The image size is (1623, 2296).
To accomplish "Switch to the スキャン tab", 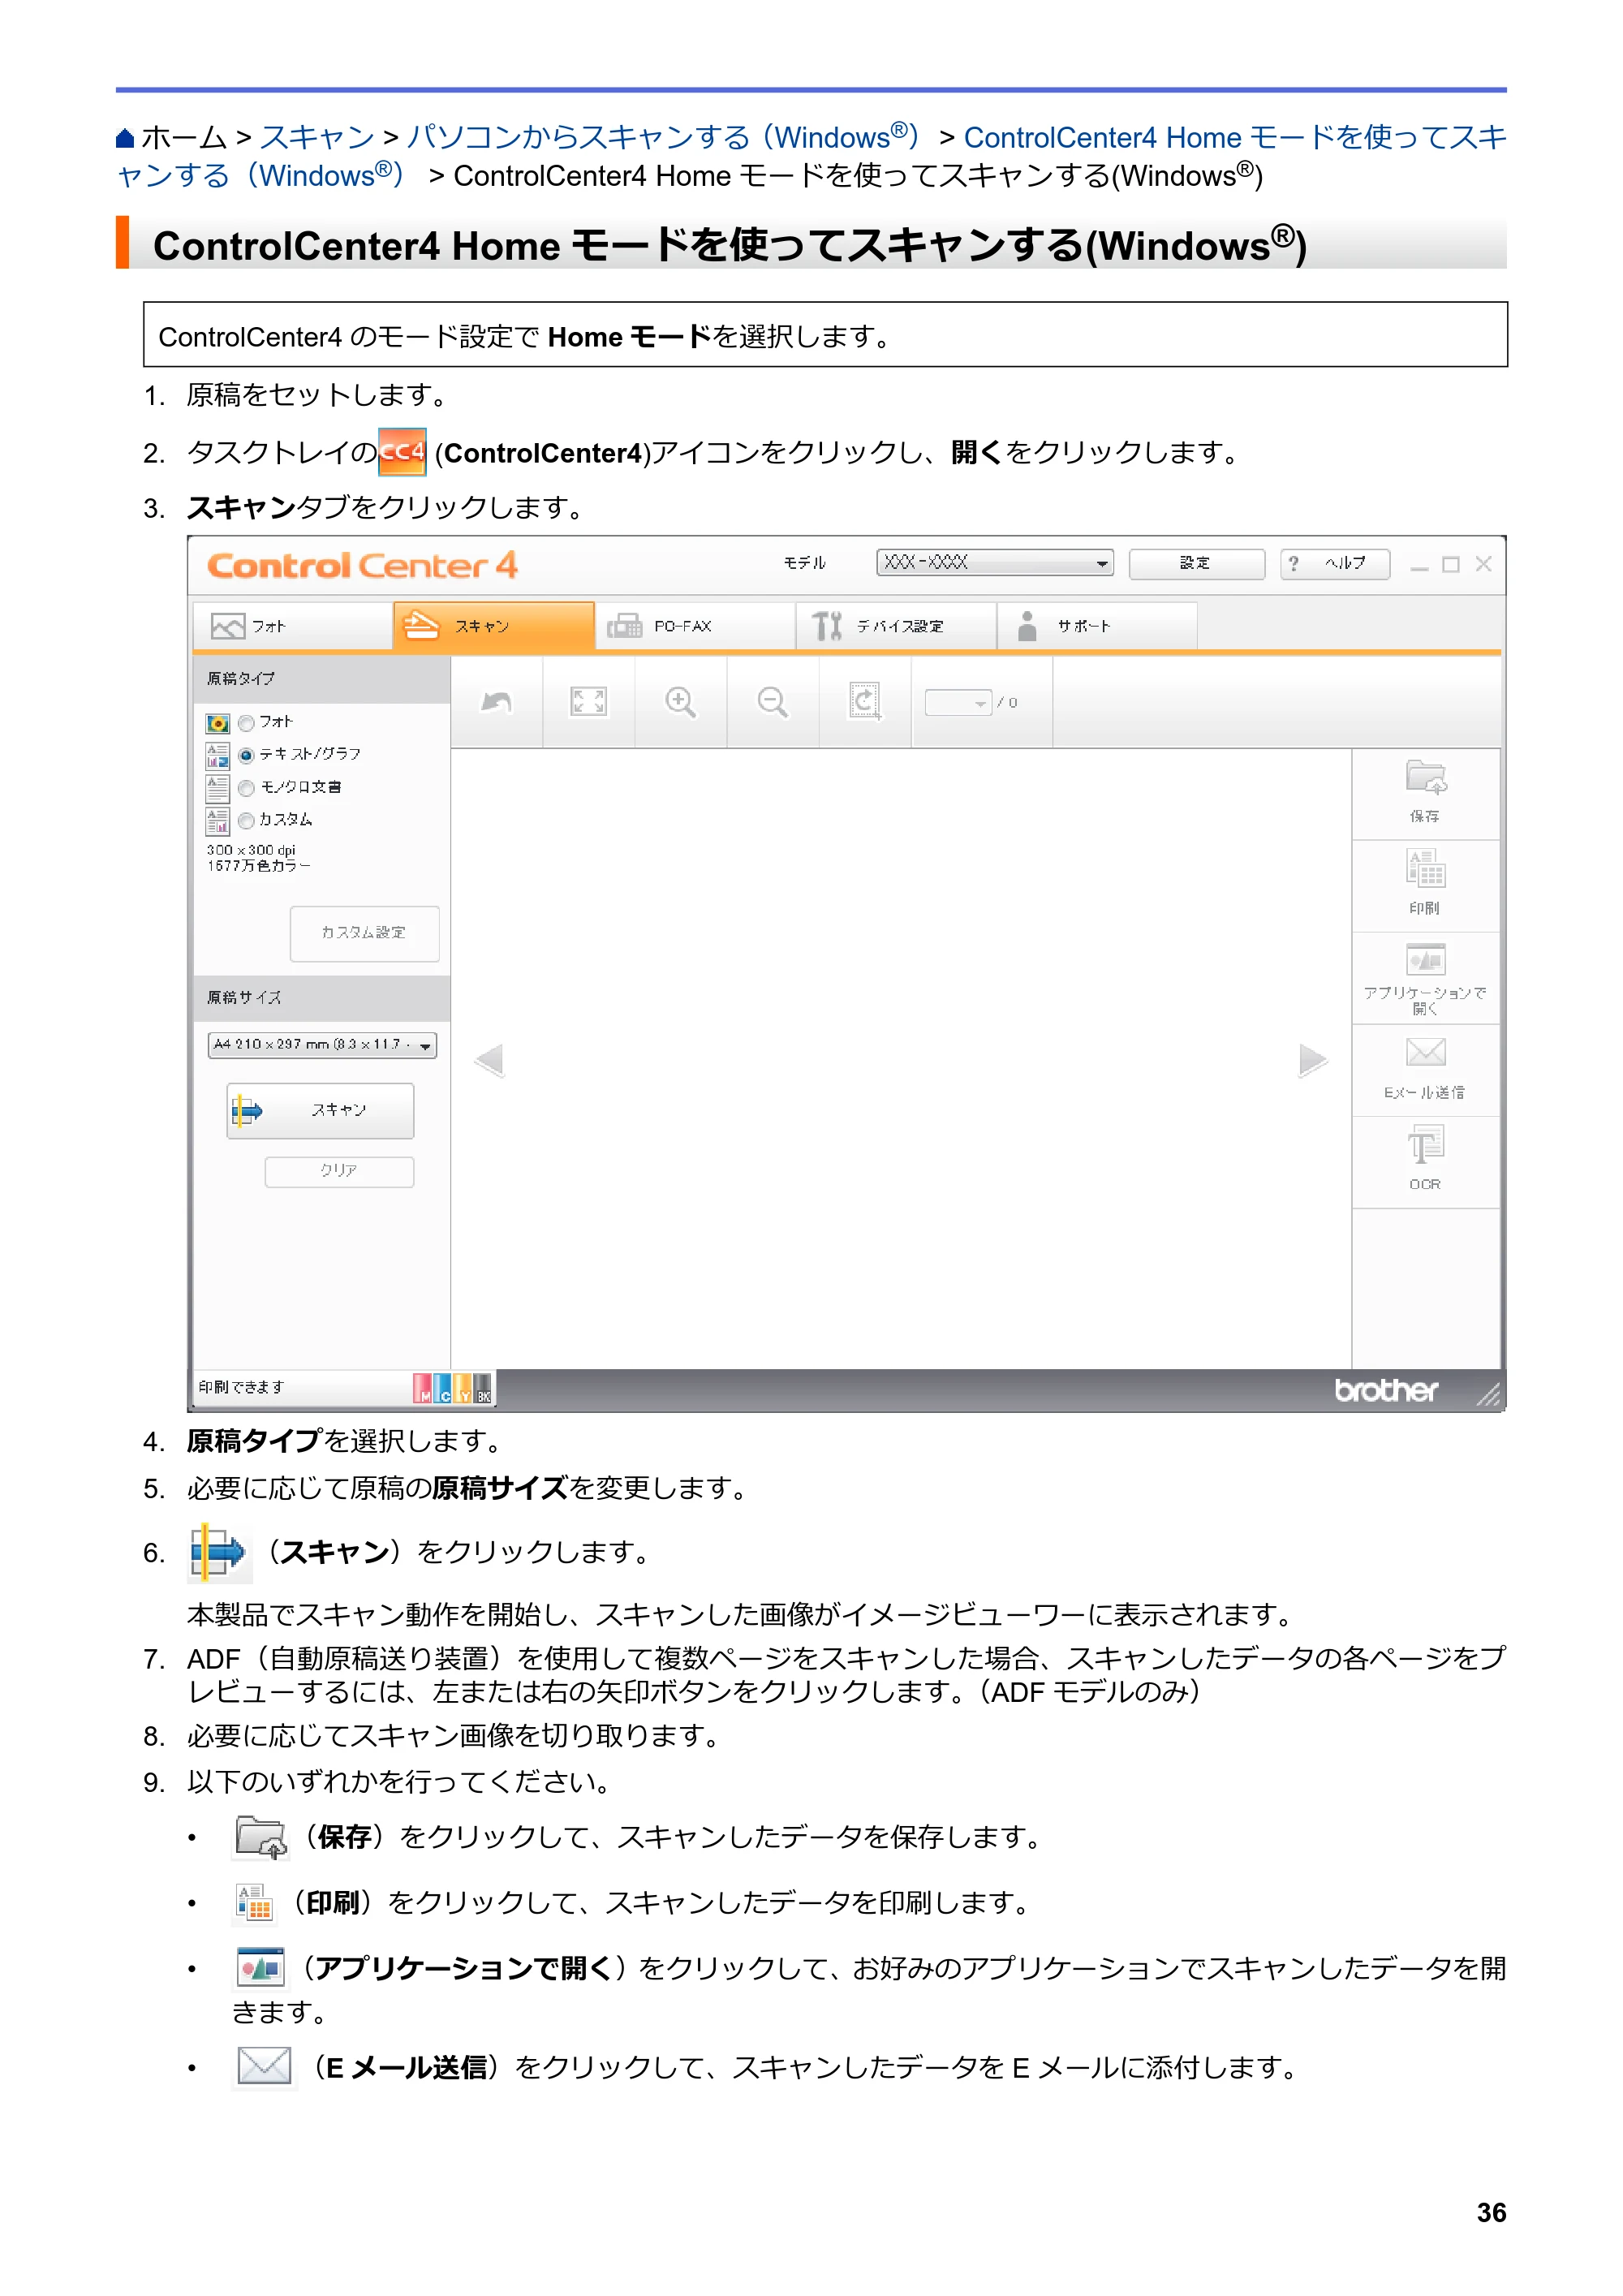I will [494, 626].
